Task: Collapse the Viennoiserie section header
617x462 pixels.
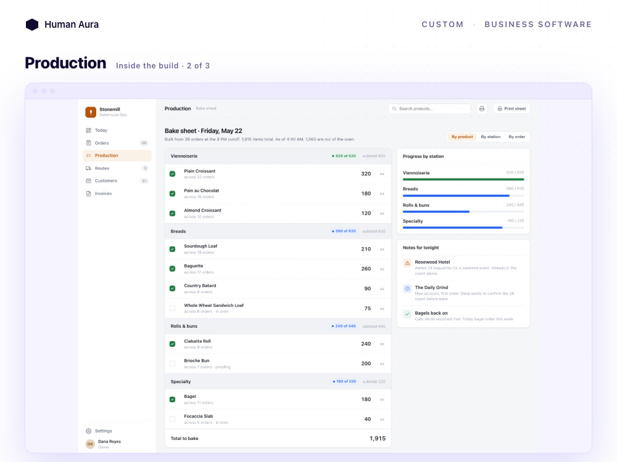Action: coord(278,156)
